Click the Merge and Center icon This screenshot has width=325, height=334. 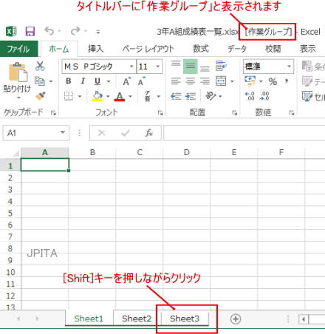click(x=221, y=81)
